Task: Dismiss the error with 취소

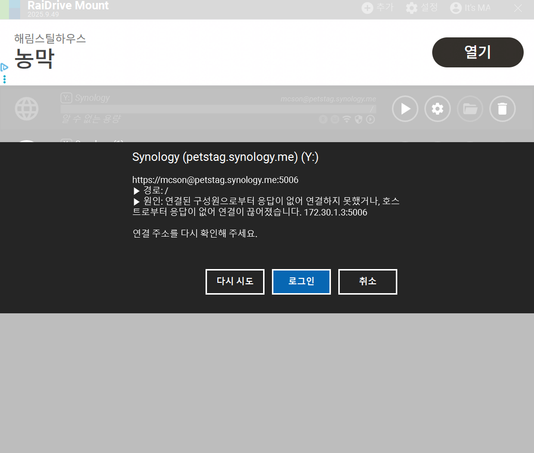Action: click(367, 281)
